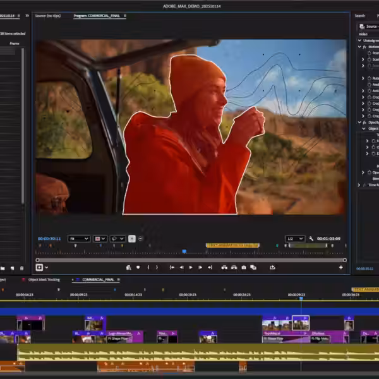Open the COMMERCIAL_FINAL timeline tab menu icon

119,279
